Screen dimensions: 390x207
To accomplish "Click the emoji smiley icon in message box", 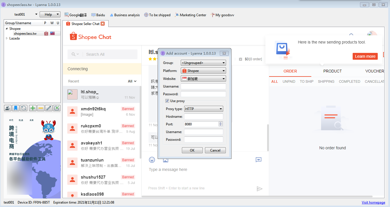I will coord(152,160).
